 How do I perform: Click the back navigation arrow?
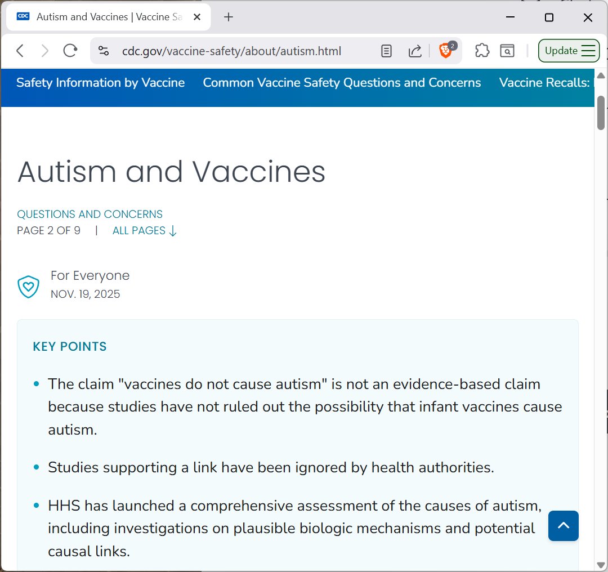pos(20,50)
